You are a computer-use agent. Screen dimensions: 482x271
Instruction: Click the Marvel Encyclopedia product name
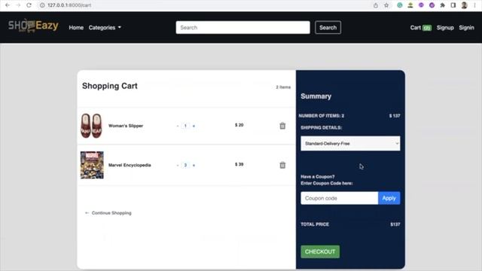pyautogui.click(x=130, y=165)
